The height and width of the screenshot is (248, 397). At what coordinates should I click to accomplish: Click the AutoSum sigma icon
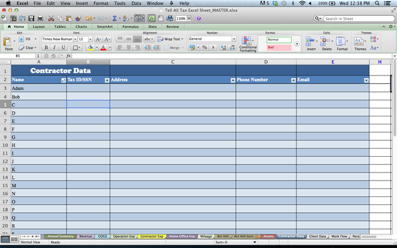pyautogui.click(x=114, y=19)
